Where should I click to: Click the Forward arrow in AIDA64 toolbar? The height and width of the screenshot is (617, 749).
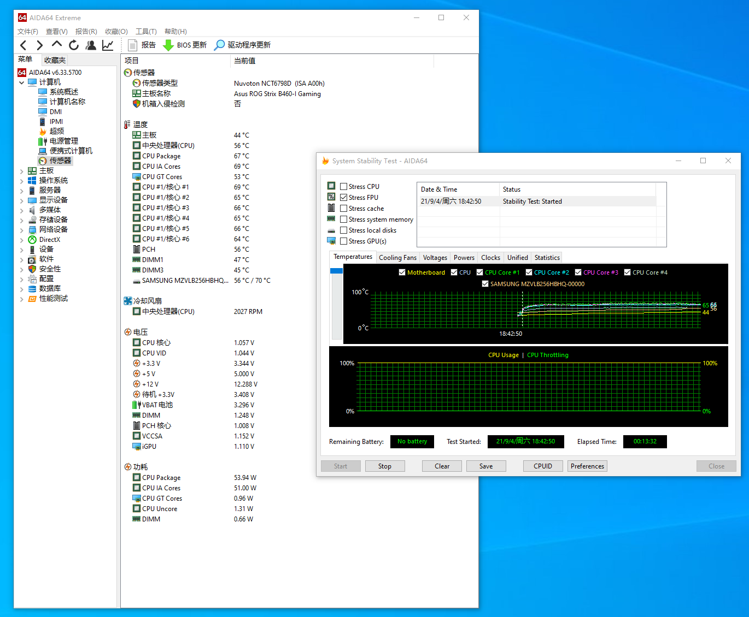click(x=39, y=45)
